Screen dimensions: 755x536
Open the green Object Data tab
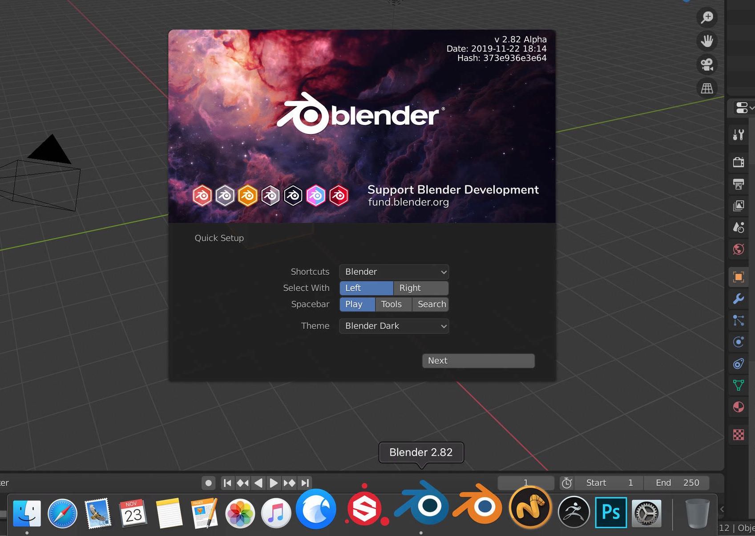(x=739, y=385)
